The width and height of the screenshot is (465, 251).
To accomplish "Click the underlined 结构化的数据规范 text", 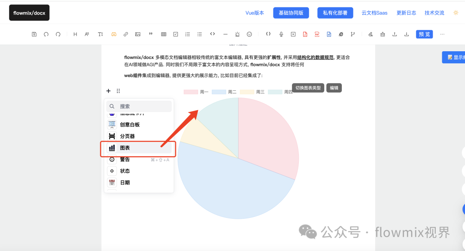I will (x=315, y=57).
